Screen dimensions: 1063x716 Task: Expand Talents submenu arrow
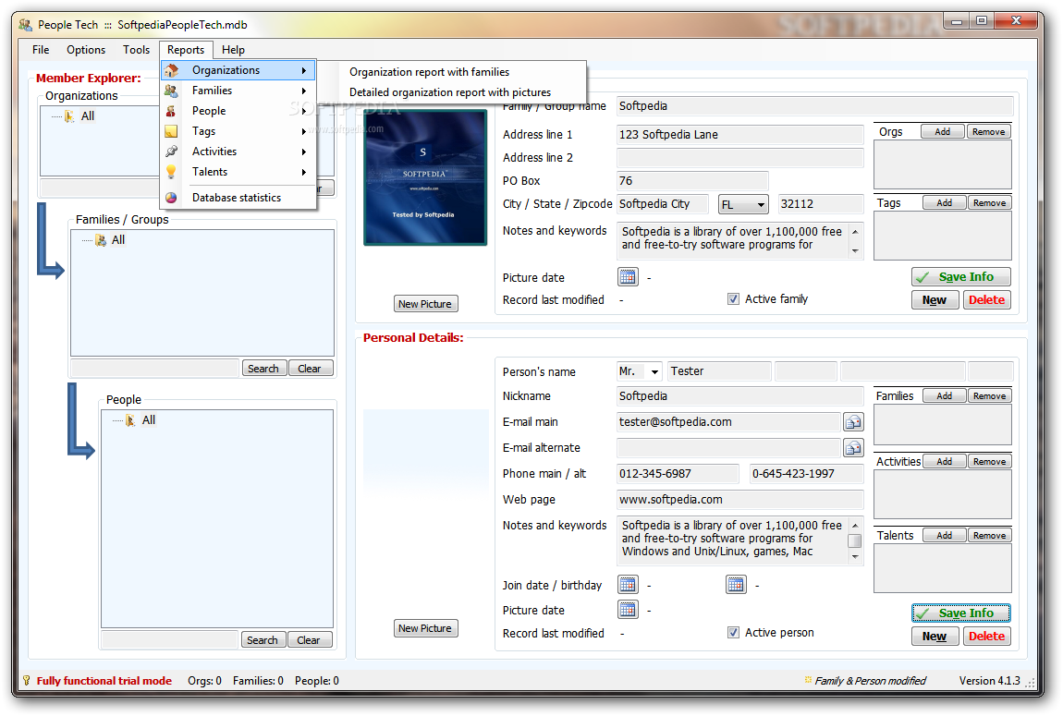click(x=304, y=172)
